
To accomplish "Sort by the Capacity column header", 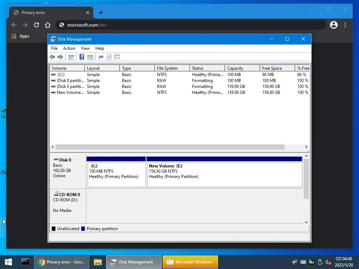I will (242, 68).
